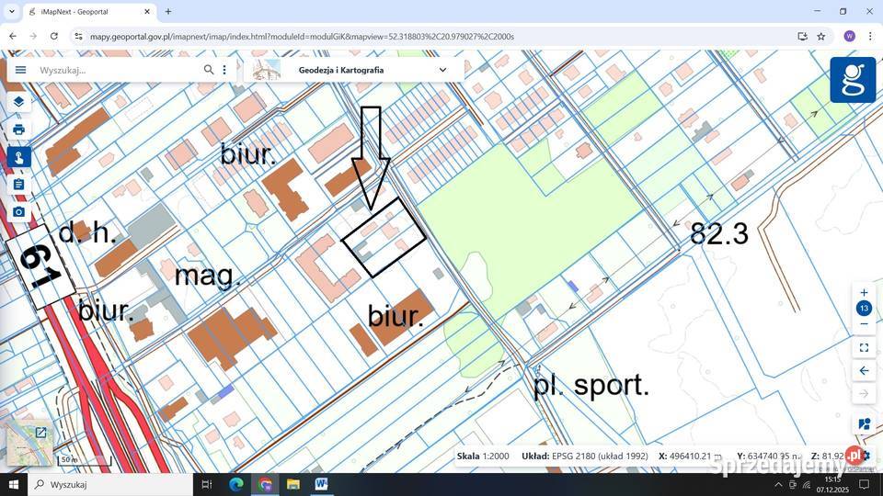The height and width of the screenshot is (496, 883).
Task: Go to next map extent arrow
Action: [864, 394]
